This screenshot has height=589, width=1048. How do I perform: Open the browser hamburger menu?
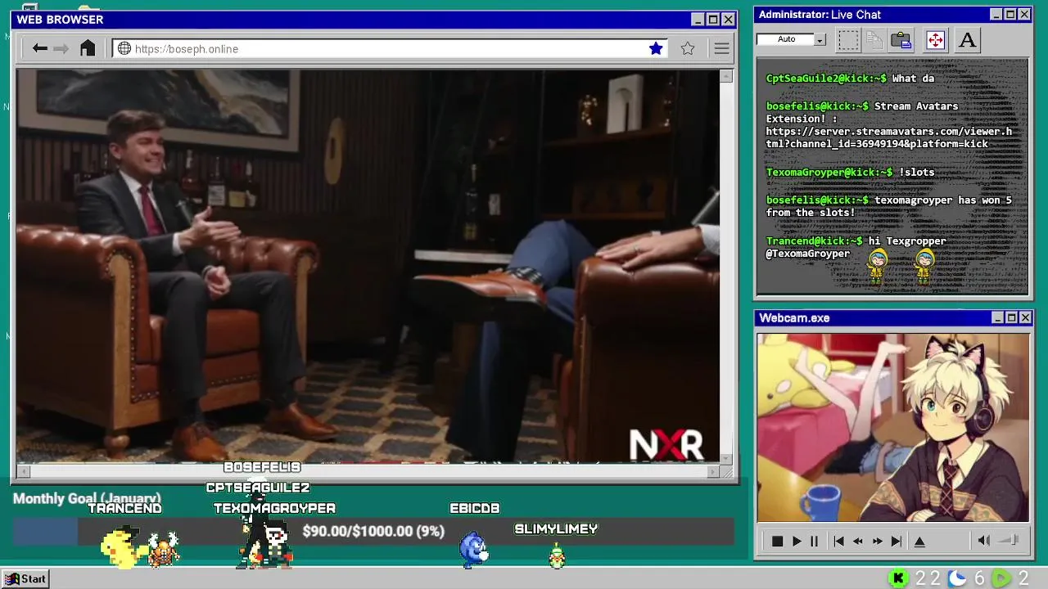pos(721,49)
